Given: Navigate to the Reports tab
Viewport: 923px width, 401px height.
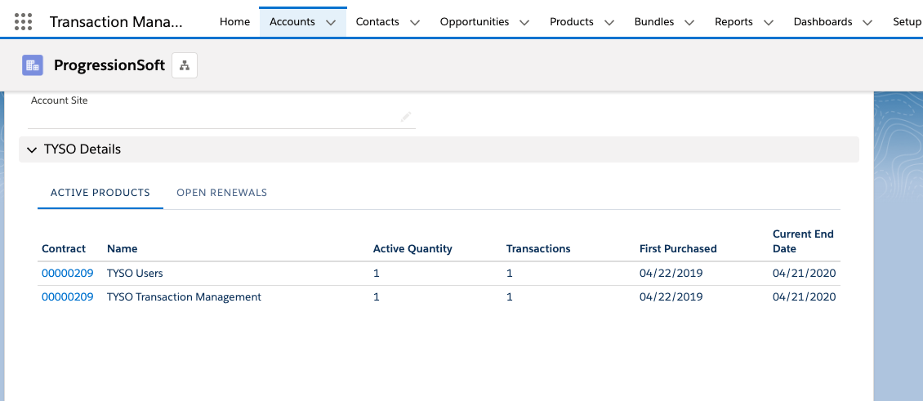Looking at the screenshot, I should click(733, 22).
